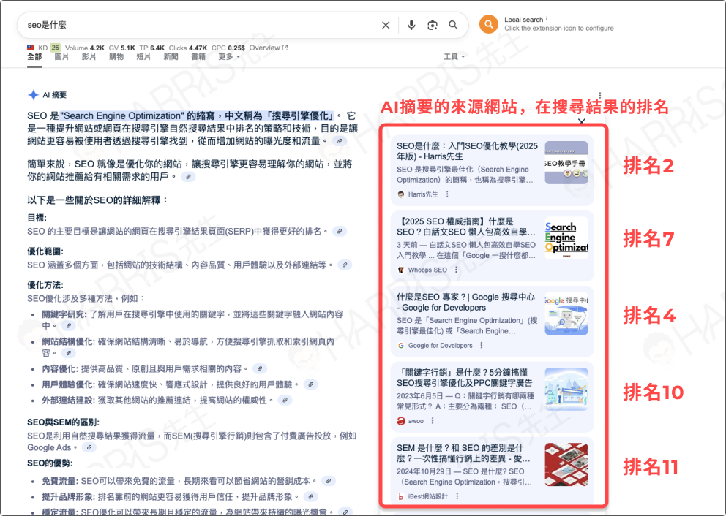This screenshot has height=516, width=726.
Task: Switch to the 圖片 tab
Action: click(x=61, y=57)
